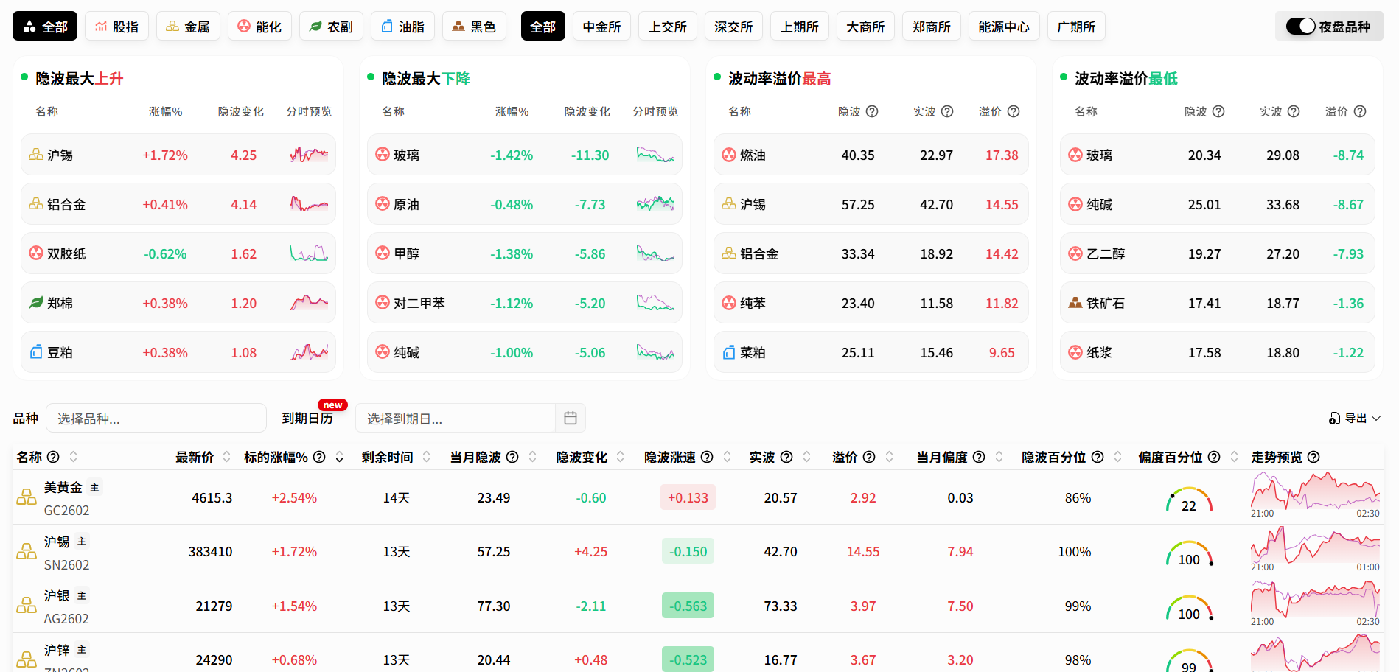The width and height of the screenshot is (1399, 672).
Task: Click the help icon beside 名称 table header
Action: click(53, 457)
